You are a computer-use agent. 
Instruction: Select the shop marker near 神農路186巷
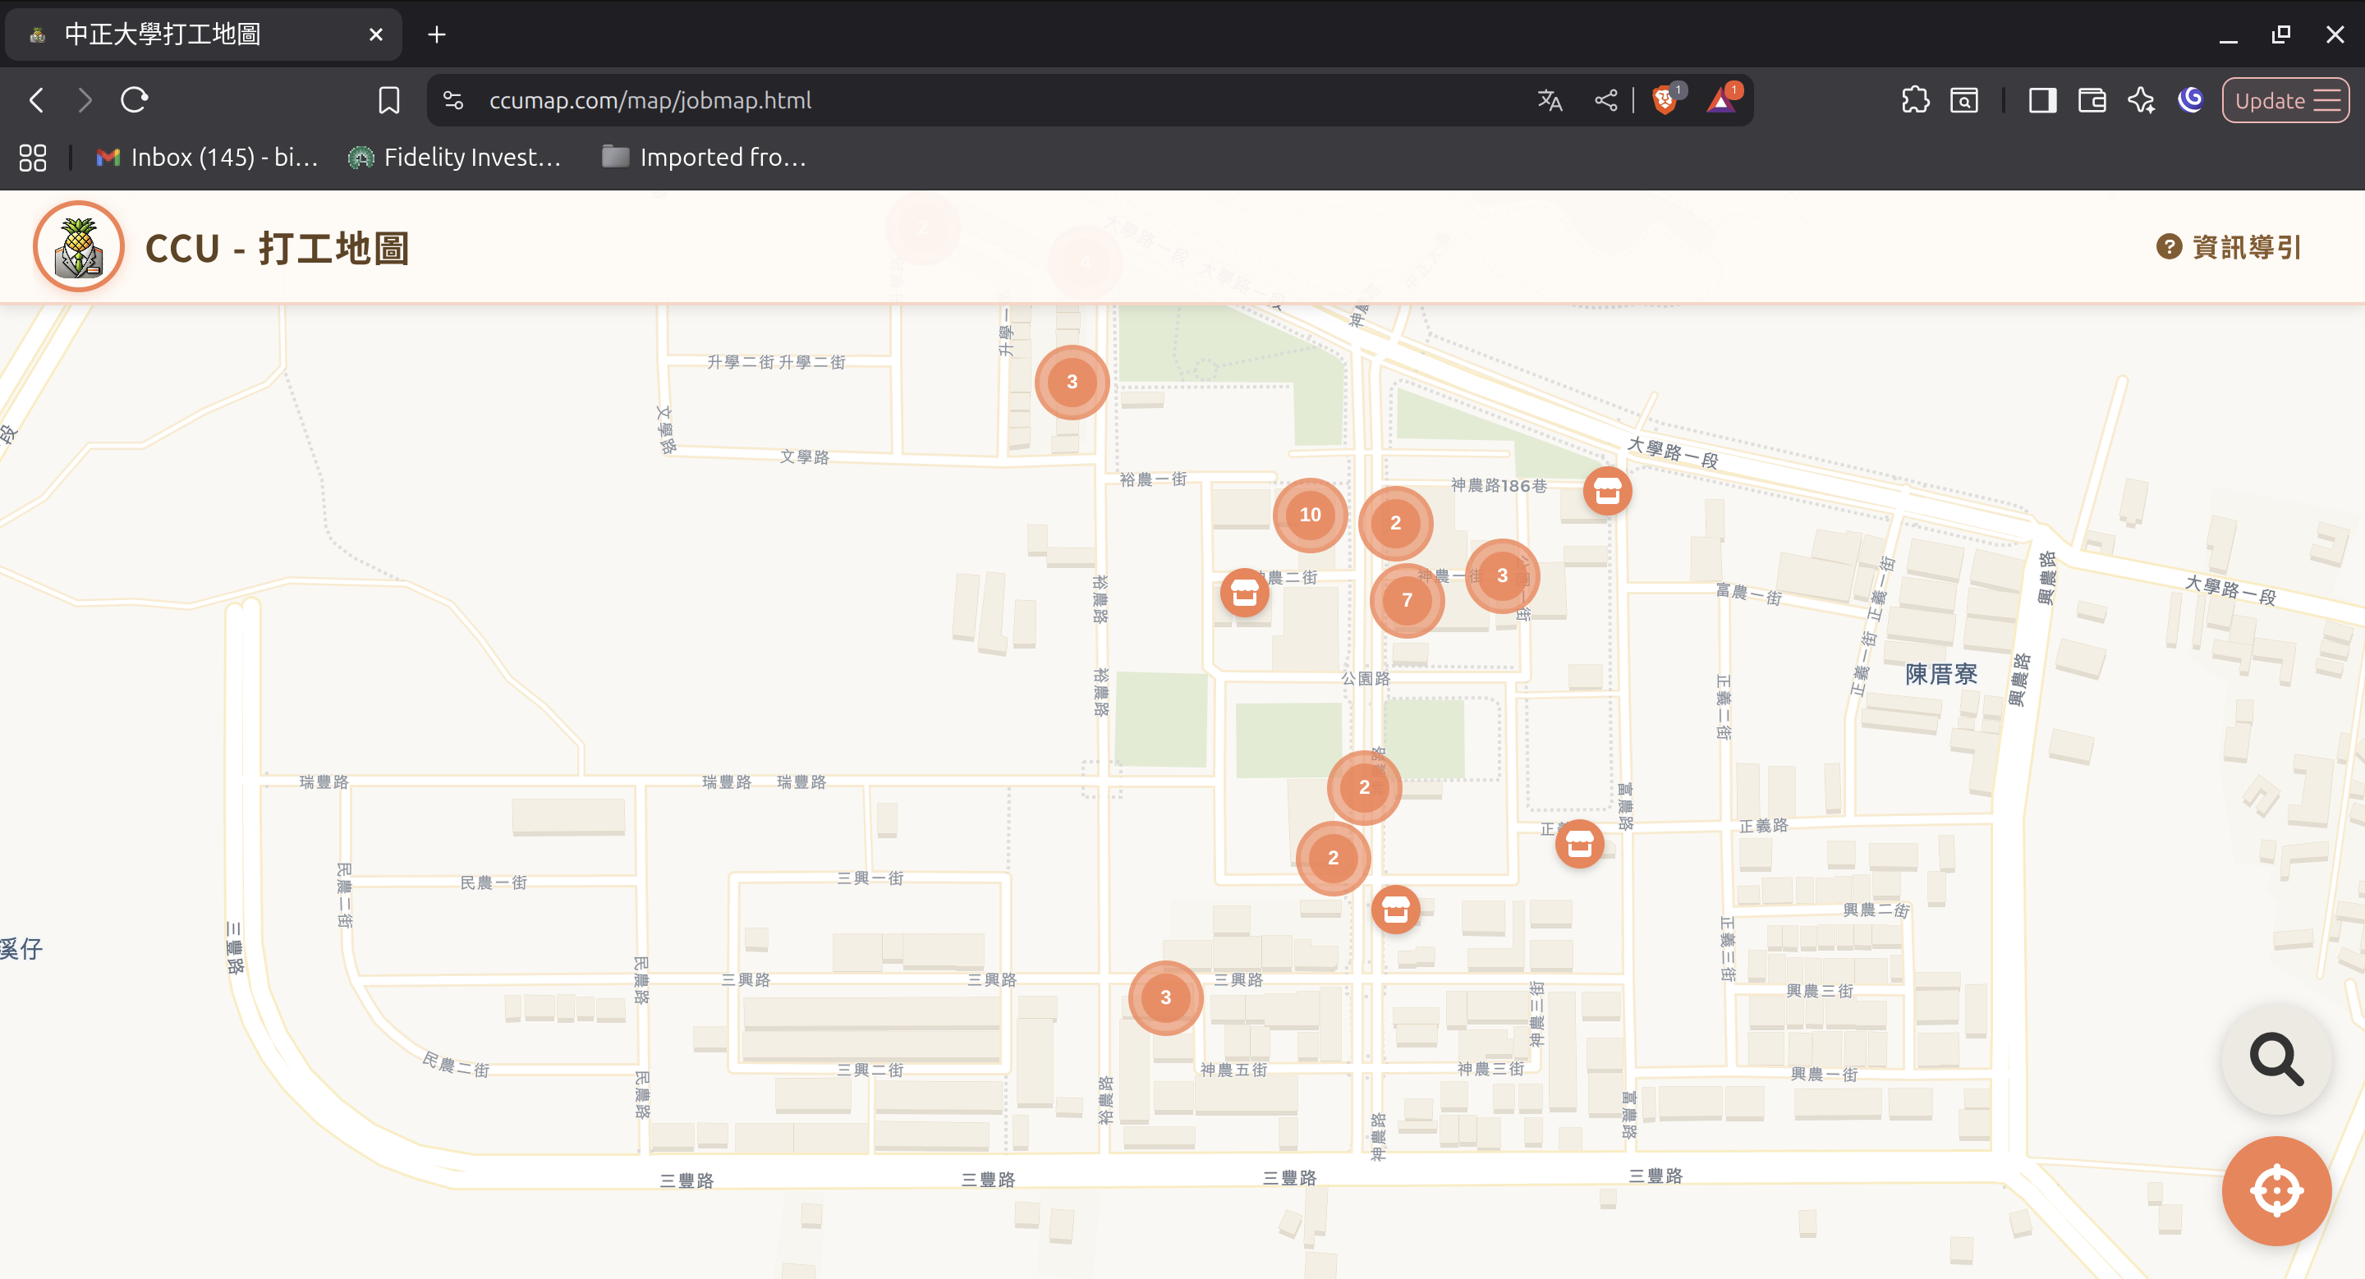coord(1607,490)
